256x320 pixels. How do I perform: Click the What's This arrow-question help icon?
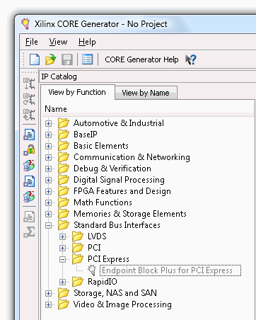191,59
